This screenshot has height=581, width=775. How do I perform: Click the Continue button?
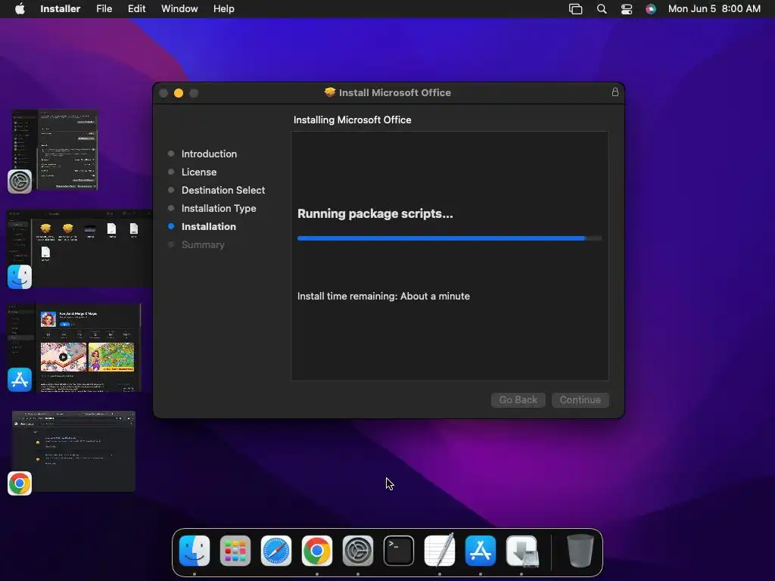(x=580, y=399)
